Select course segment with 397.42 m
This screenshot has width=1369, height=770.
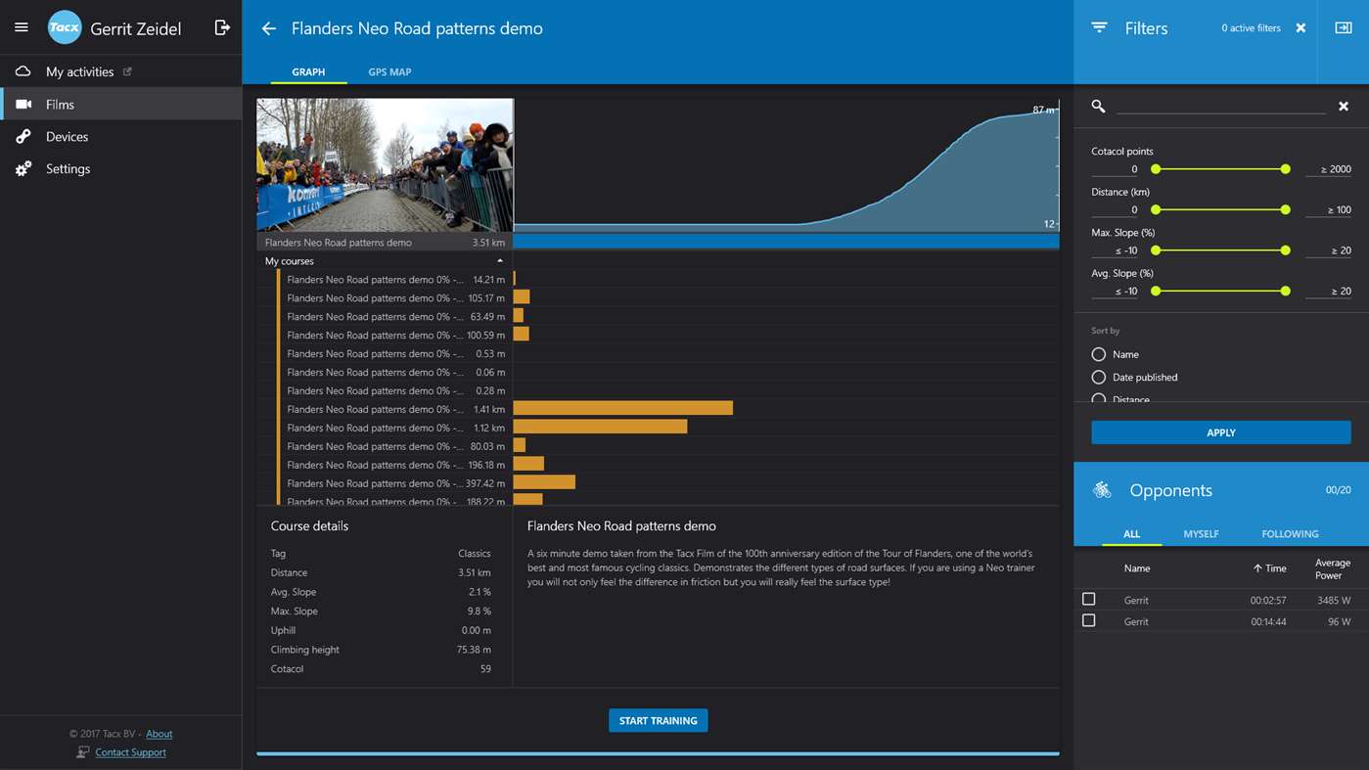click(x=395, y=483)
